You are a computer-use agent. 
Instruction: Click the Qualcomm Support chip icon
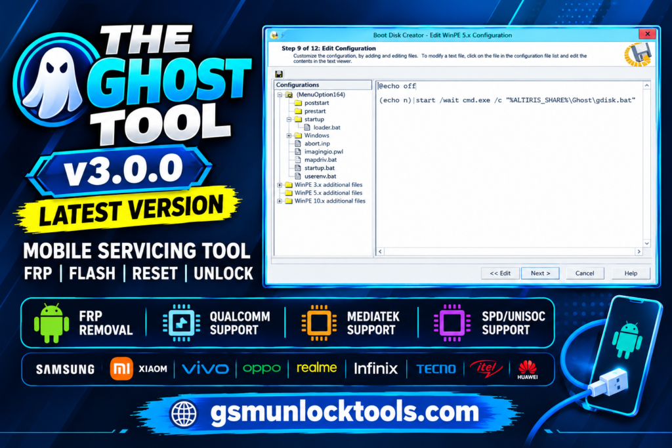coord(181,323)
